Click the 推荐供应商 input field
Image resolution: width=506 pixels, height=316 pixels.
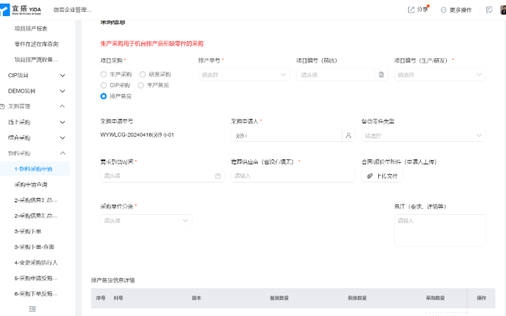[293, 176]
